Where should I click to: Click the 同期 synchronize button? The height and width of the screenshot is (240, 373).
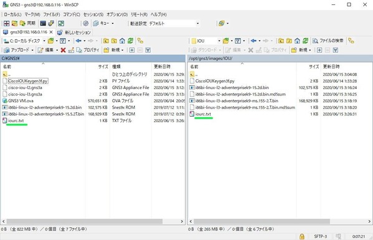(27, 23)
